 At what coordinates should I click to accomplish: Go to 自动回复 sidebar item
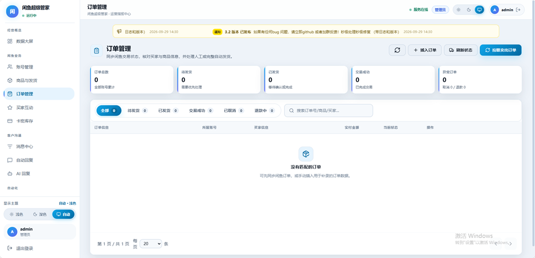(39, 160)
